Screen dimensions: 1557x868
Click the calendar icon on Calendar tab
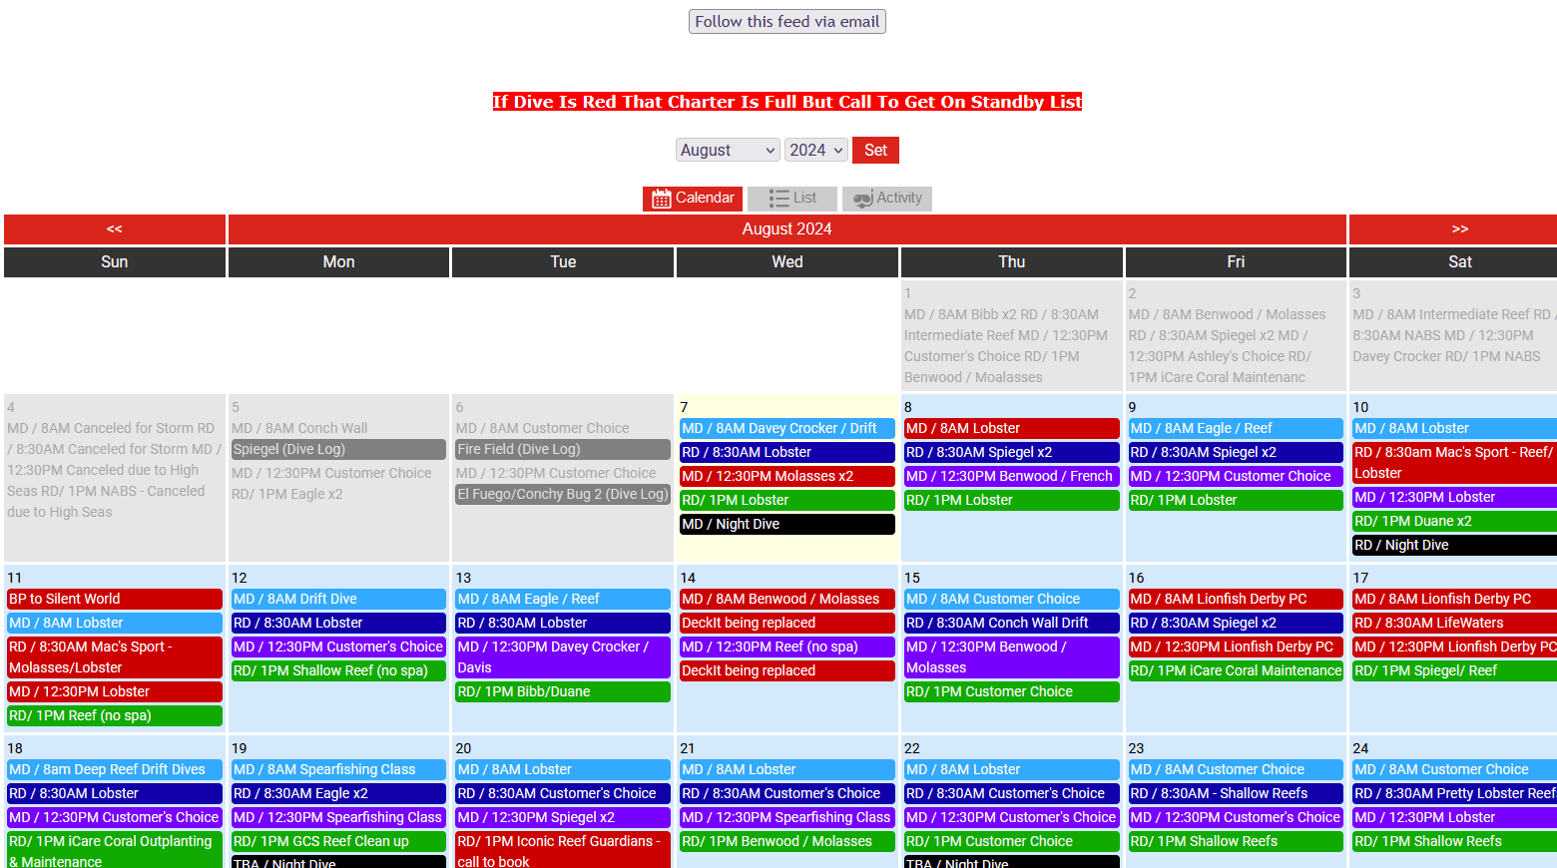pyautogui.click(x=661, y=199)
